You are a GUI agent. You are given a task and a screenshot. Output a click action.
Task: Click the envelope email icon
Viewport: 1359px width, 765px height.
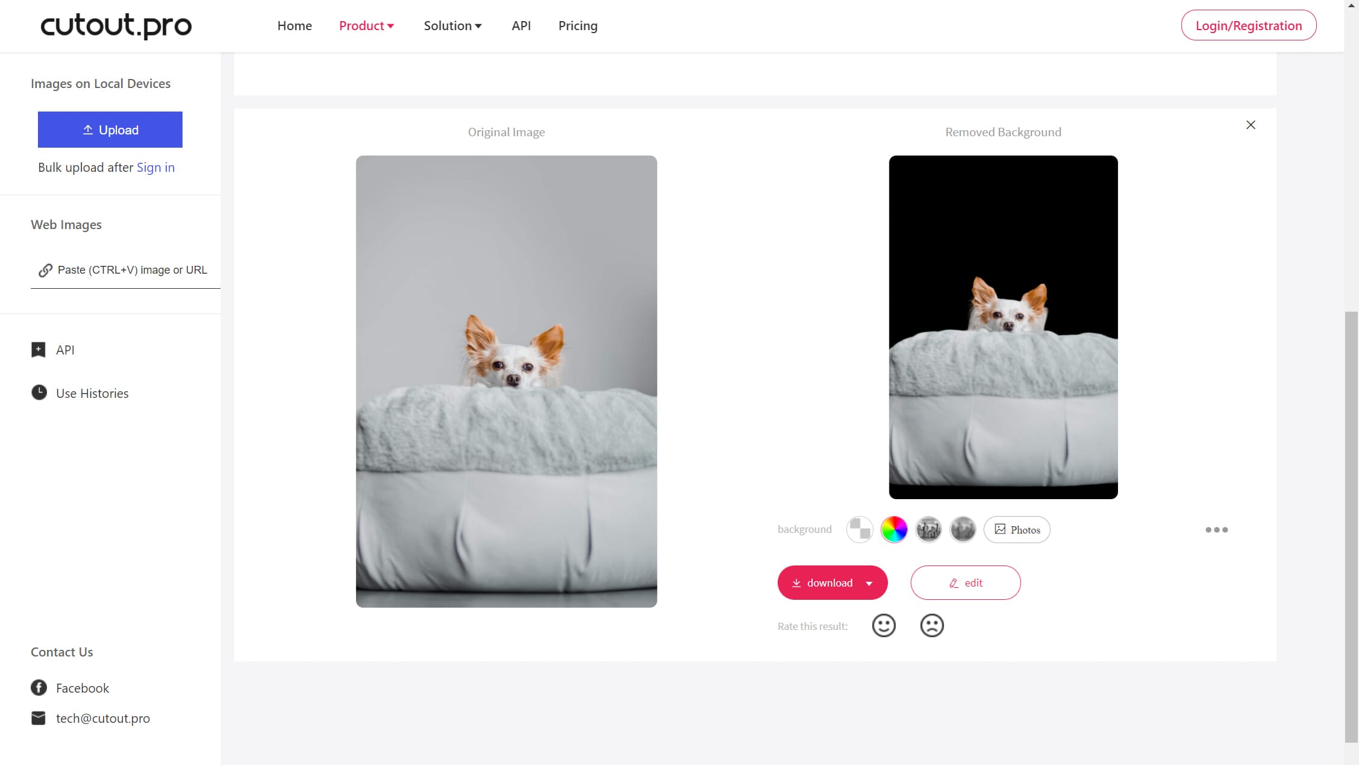(39, 718)
